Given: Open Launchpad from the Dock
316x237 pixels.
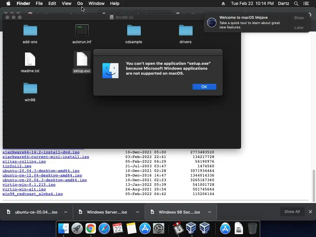Looking at the screenshot, I should [77, 228].
